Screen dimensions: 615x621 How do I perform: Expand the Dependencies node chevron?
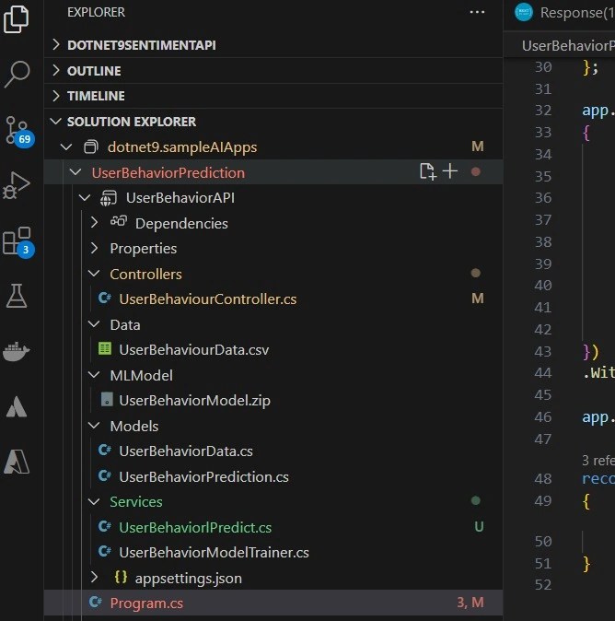coord(94,222)
